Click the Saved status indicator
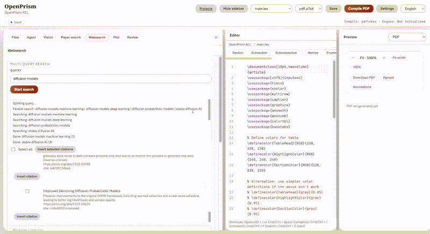This screenshot has width=430, height=234. [16, 23]
